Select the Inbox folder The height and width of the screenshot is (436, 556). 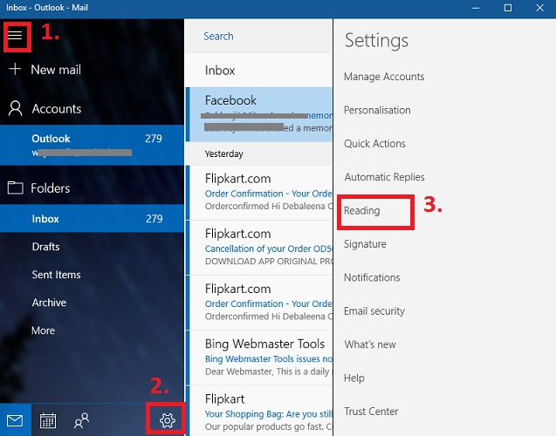click(92, 219)
